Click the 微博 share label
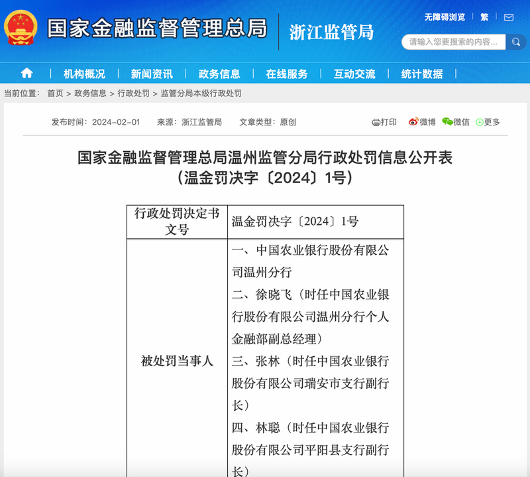The image size is (530, 477). [427, 122]
